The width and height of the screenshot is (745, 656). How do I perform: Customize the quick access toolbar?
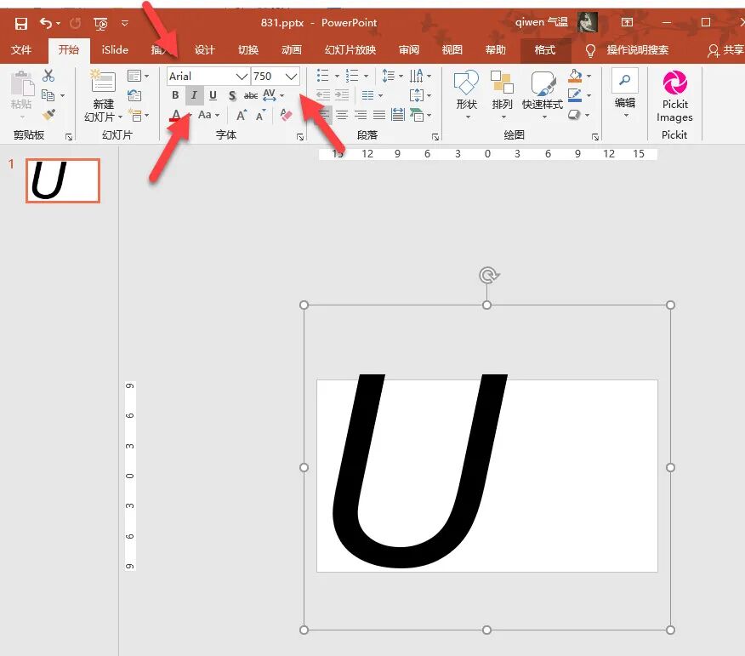125,23
